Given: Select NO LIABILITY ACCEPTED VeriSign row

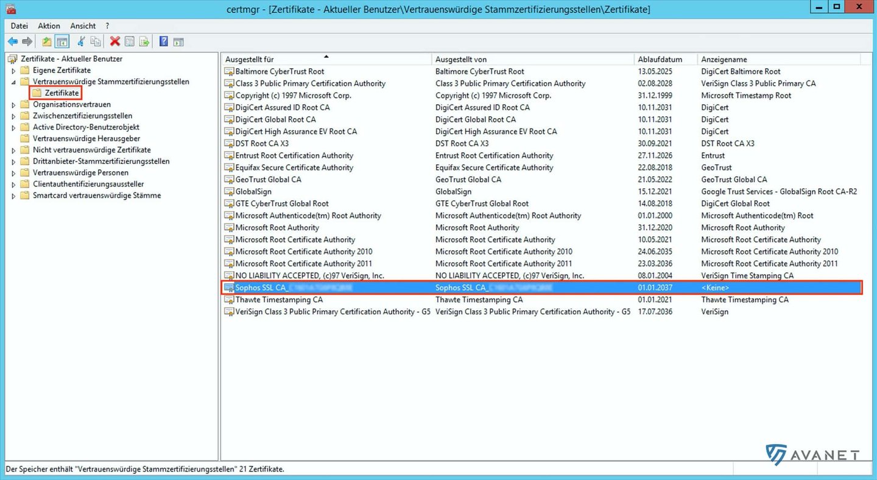Looking at the screenshot, I should (x=542, y=276).
